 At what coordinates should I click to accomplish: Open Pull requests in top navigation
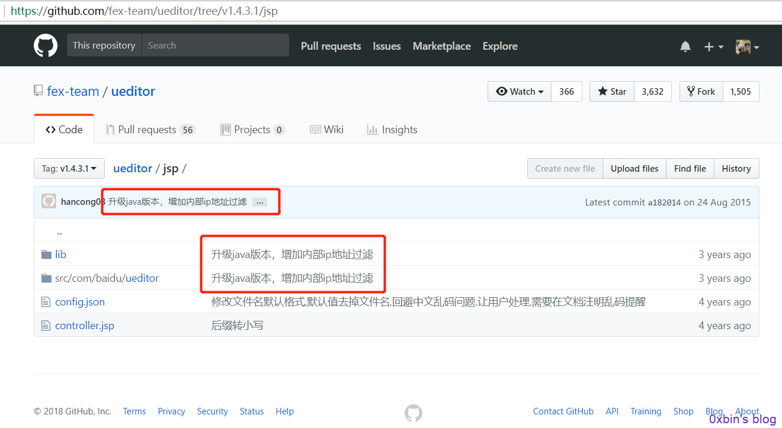[x=331, y=46]
